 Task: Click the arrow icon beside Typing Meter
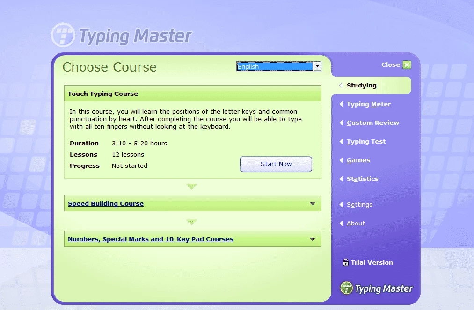(x=341, y=104)
